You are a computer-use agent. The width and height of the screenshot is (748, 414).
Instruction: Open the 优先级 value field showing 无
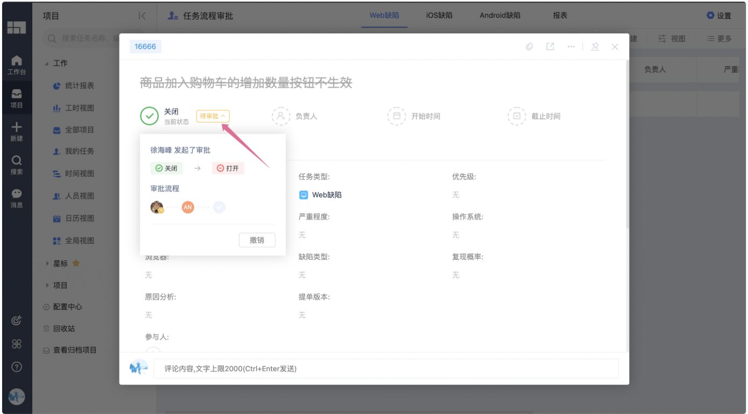(x=456, y=195)
